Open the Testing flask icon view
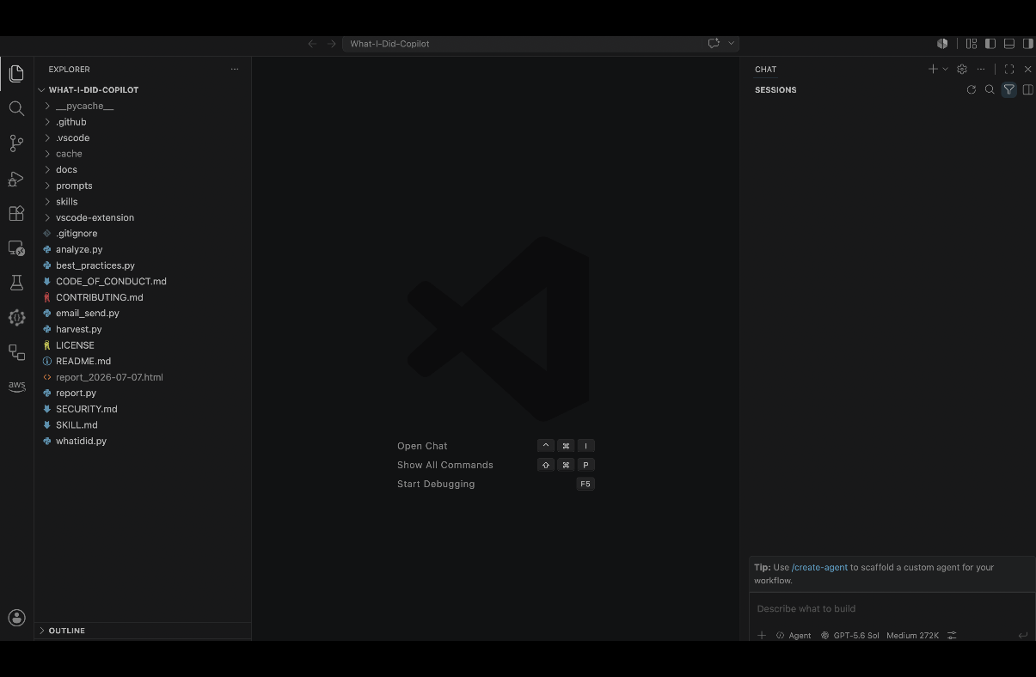The width and height of the screenshot is (1036, 677). tap(16, 283)
